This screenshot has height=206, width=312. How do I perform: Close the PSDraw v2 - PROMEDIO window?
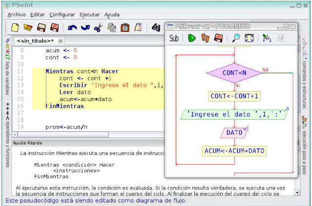click(x=293, y=27)
